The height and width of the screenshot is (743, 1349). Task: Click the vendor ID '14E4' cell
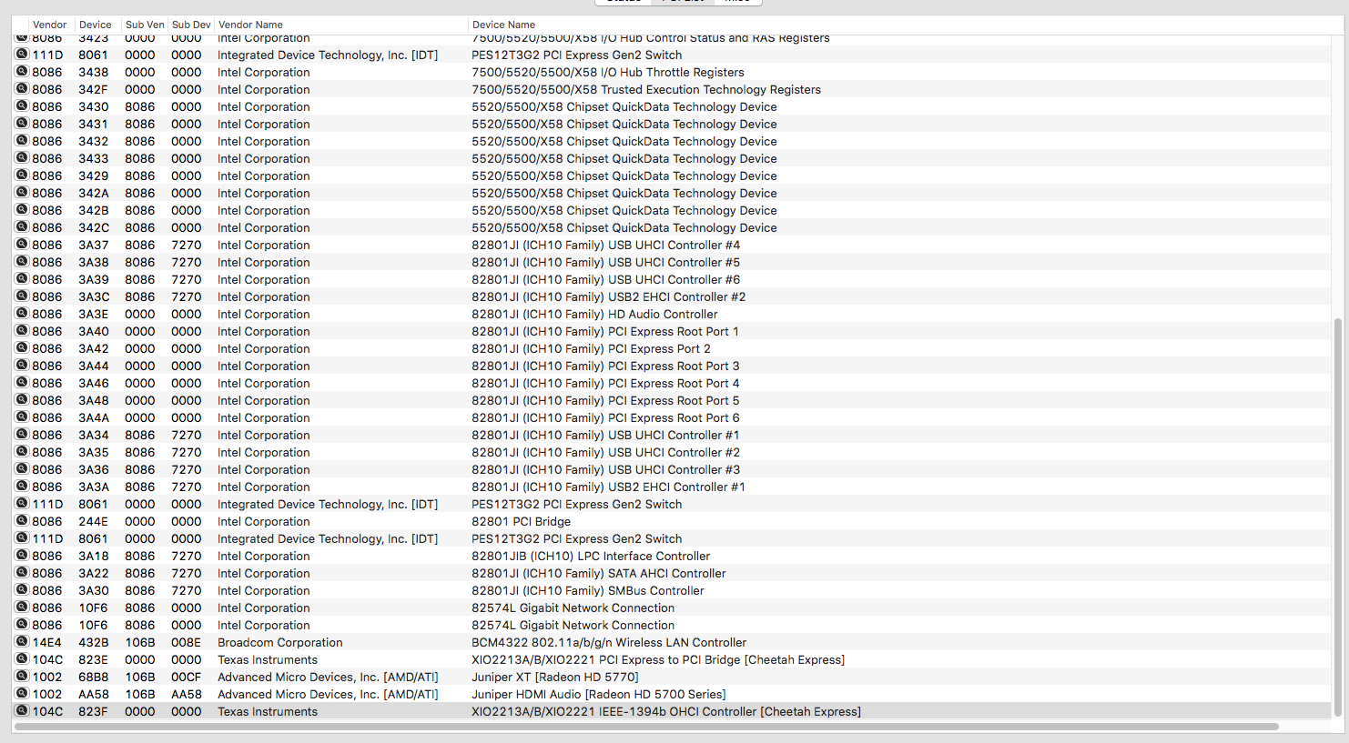(47, 642)
